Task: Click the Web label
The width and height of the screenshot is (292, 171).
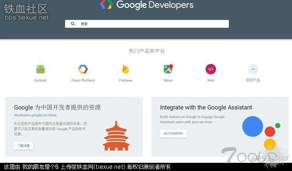Action: [x=211, y=80]
